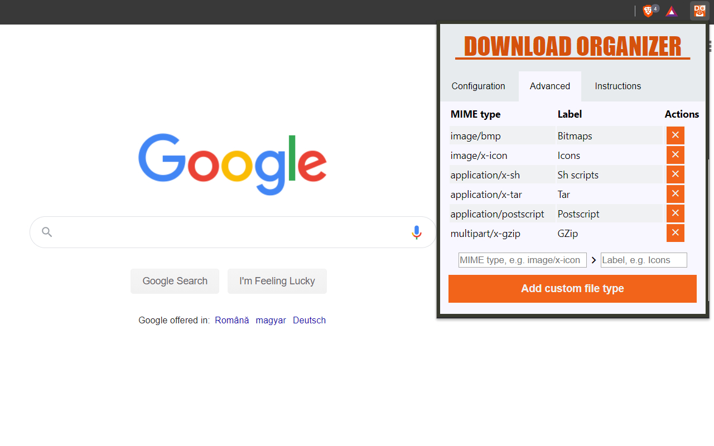Open the Brave Rewards triangle icon
Viewport: 714px width, 446px height.
[x=672, y=11]
